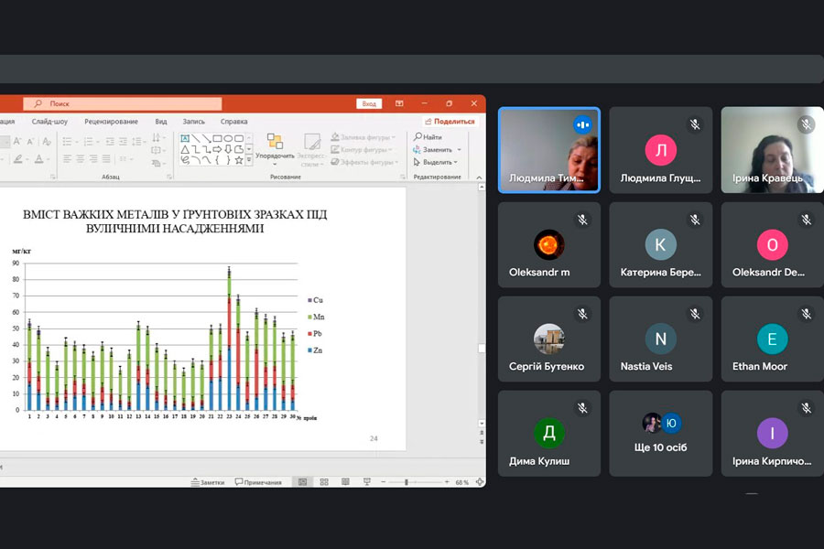Screen dimensions: 824x549
Task: Click the slide vertical scrollbar
Action: [x=482, y=305]
